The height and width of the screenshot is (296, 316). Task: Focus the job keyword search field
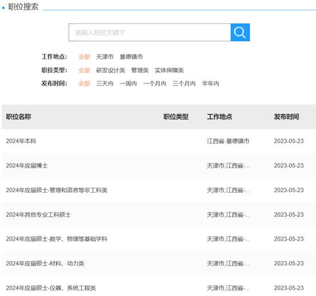pos(150,32)
